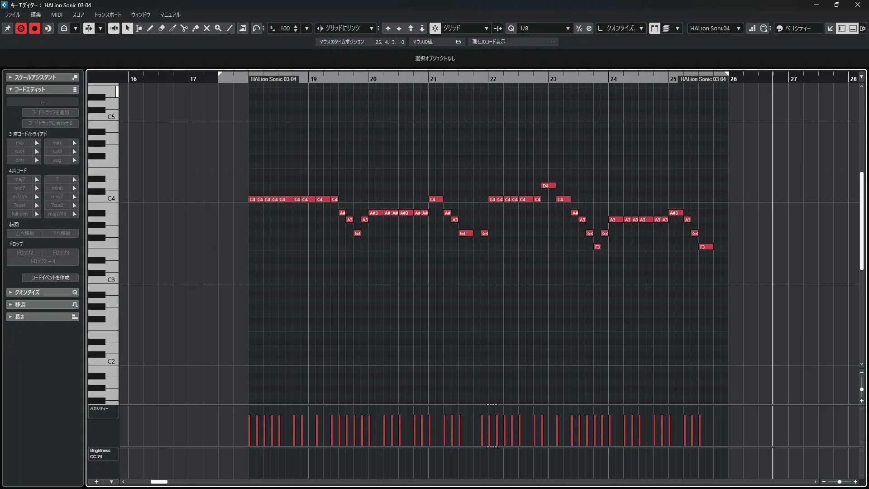Viewport: 869px width, 489px height.
Task: Select the Object Selection arrow tool
Action: tap(127, 28)
